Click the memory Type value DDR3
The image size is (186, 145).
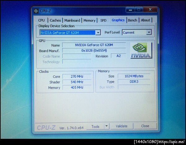pos(134,82)
